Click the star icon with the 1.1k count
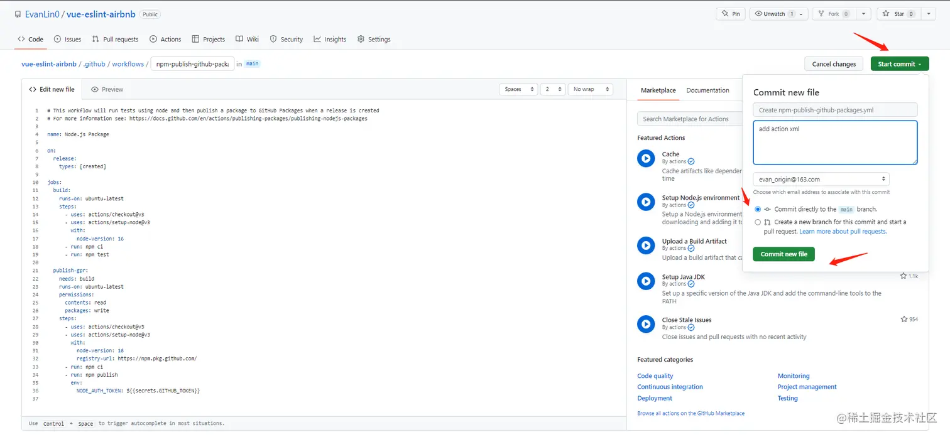The width and height of the screenshot is (950, 437). tap(904, 276)
